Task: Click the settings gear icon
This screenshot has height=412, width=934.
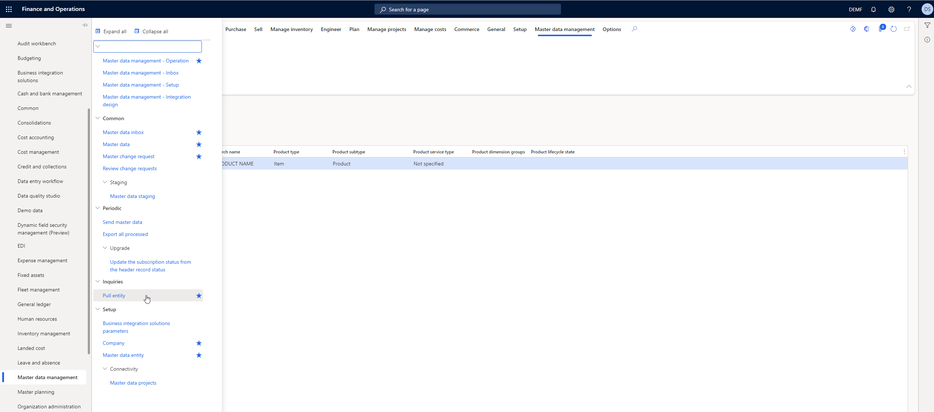Action: [x=891, y=9]
